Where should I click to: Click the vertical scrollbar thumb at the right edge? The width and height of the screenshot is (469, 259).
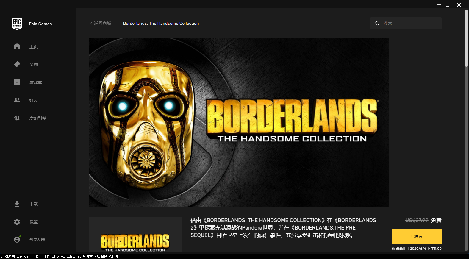click(x=466, y=38)
